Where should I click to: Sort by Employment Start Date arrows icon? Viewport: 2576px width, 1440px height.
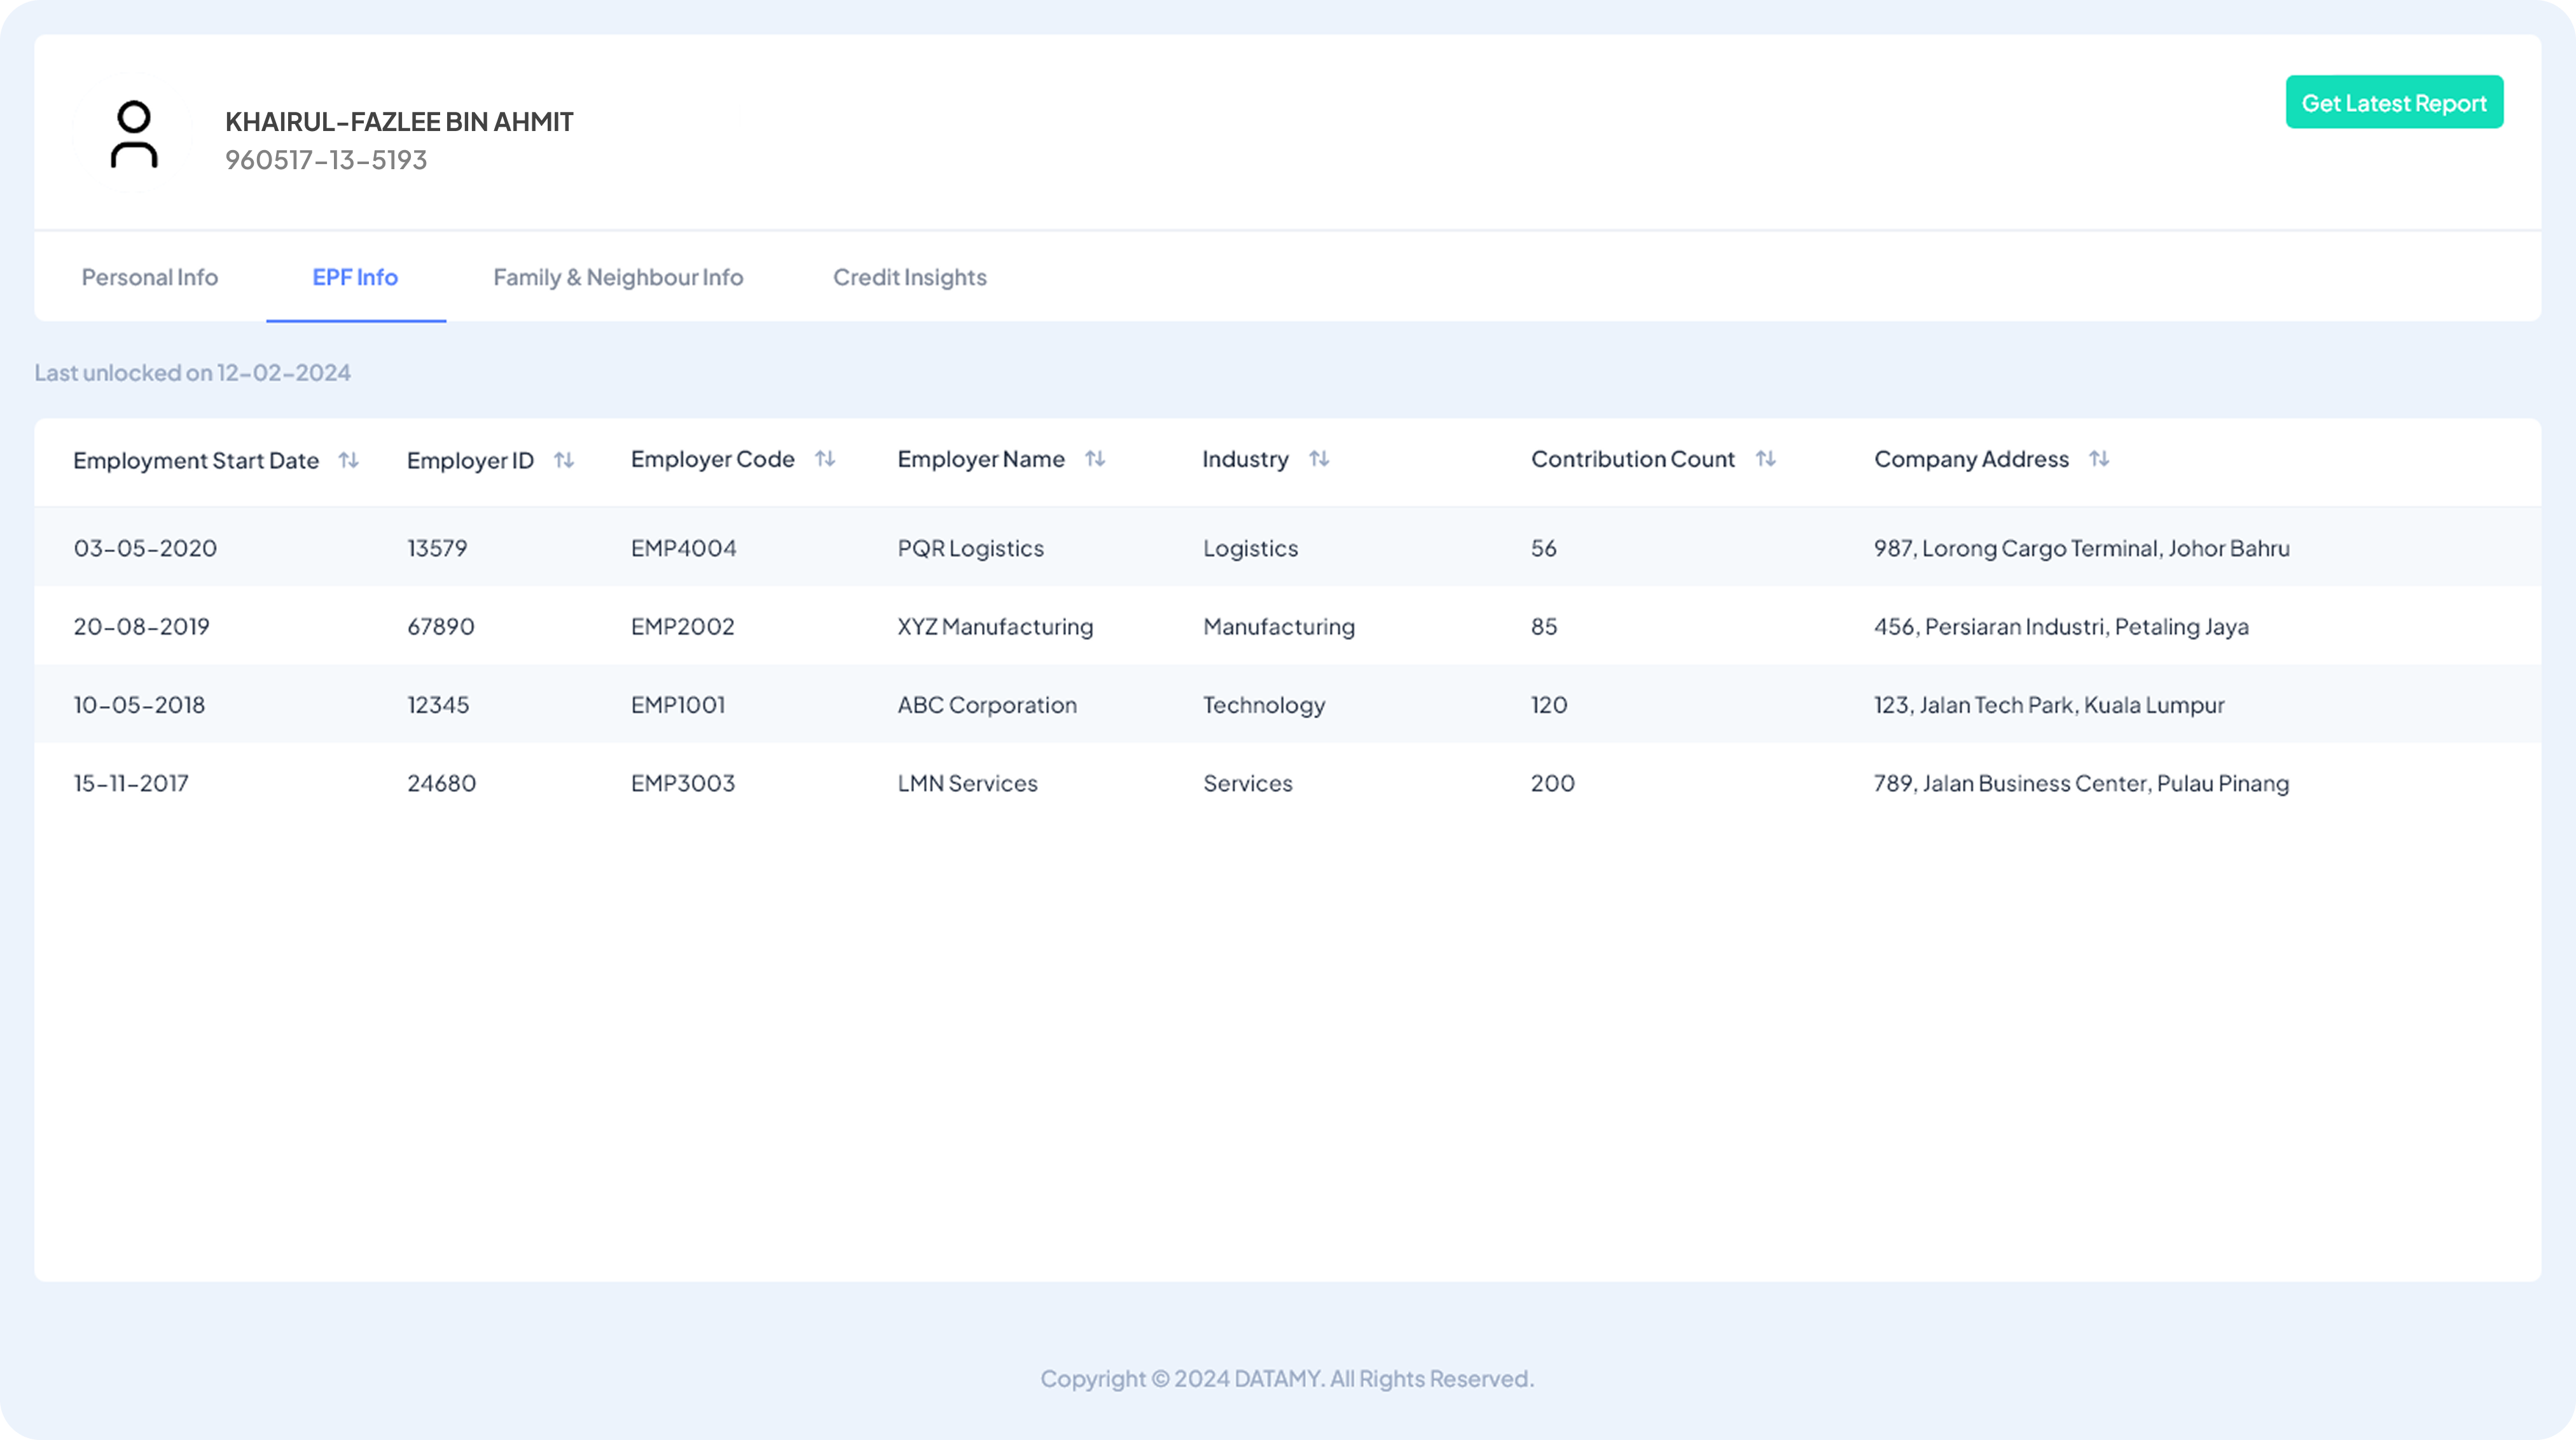coord(348,460)
